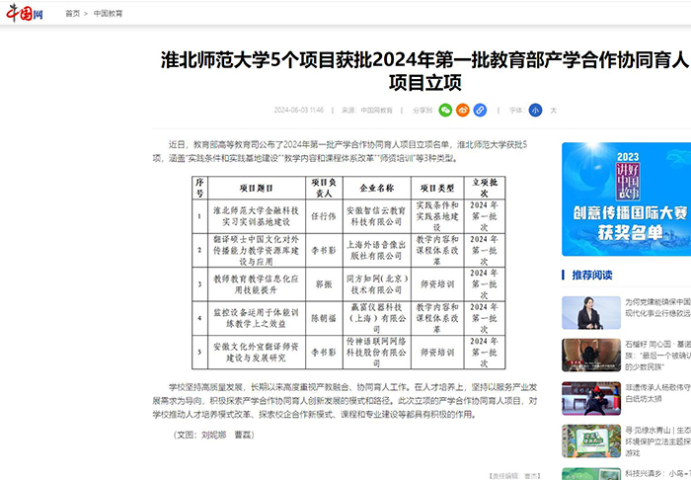Image resolution: width=691 pixels, height=480 pixels.
Task: Click the source link 中国网教育
Action: 376,110
